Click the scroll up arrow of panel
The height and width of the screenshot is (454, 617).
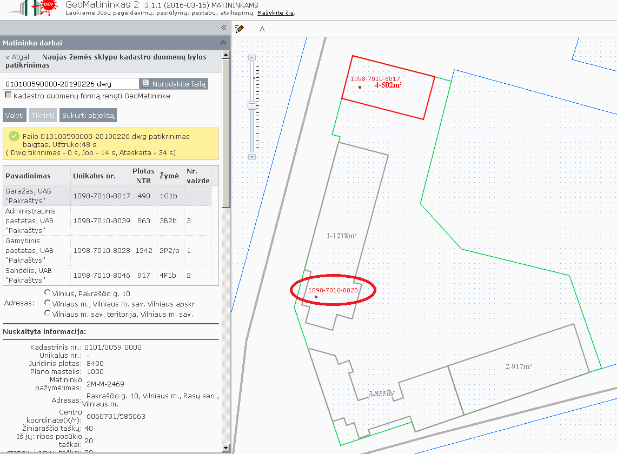point(226,55)
